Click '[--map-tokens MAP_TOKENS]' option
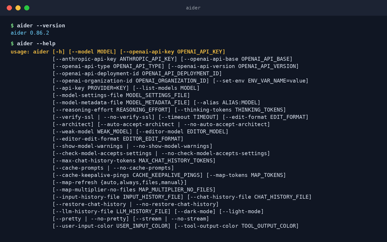This screenshot has height=242, width=387. point(246,175)
